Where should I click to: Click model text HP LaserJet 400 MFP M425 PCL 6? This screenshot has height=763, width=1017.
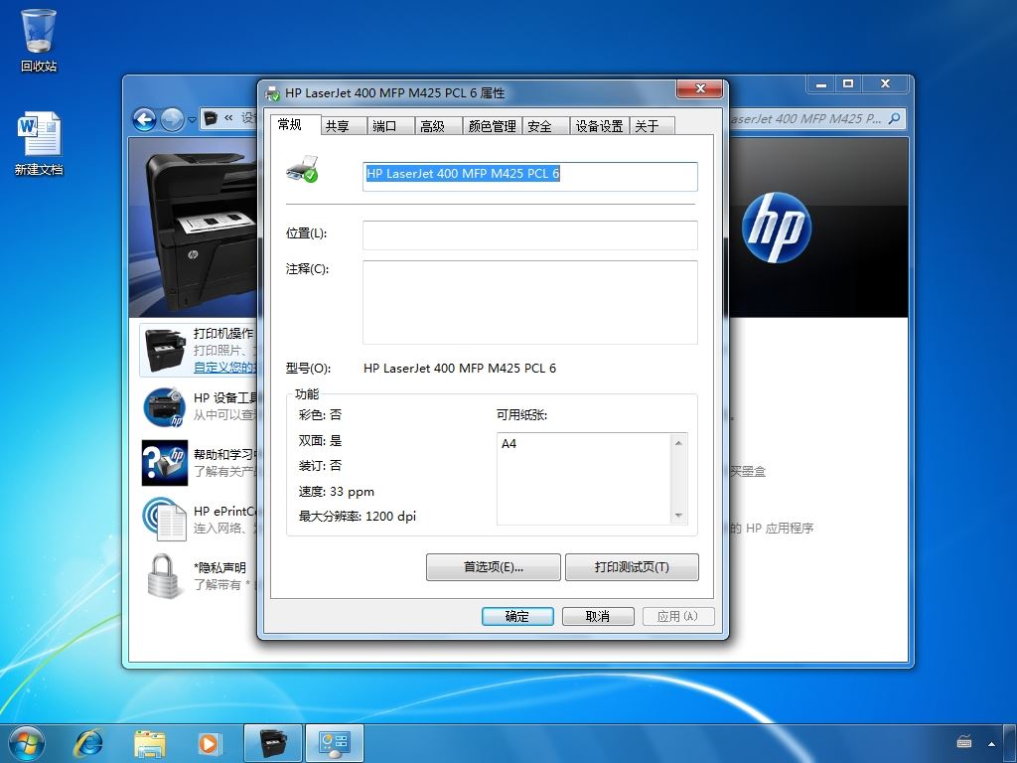[460, 369]
